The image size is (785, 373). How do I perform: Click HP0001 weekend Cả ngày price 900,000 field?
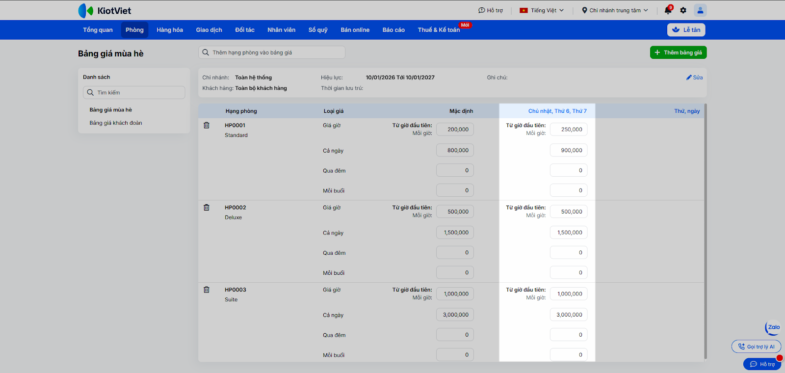tap(569, 150)
